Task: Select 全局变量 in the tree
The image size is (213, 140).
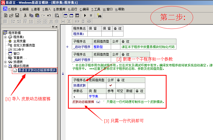Action: (19, 41)
